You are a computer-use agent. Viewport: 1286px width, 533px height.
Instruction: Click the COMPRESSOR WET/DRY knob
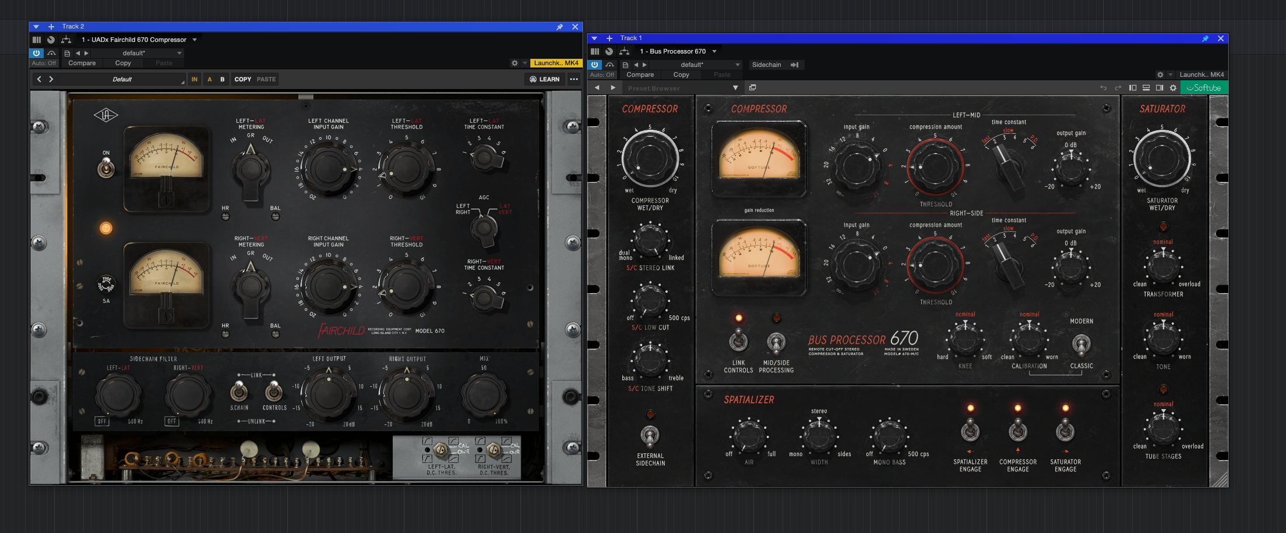click(x=650, y=158)
